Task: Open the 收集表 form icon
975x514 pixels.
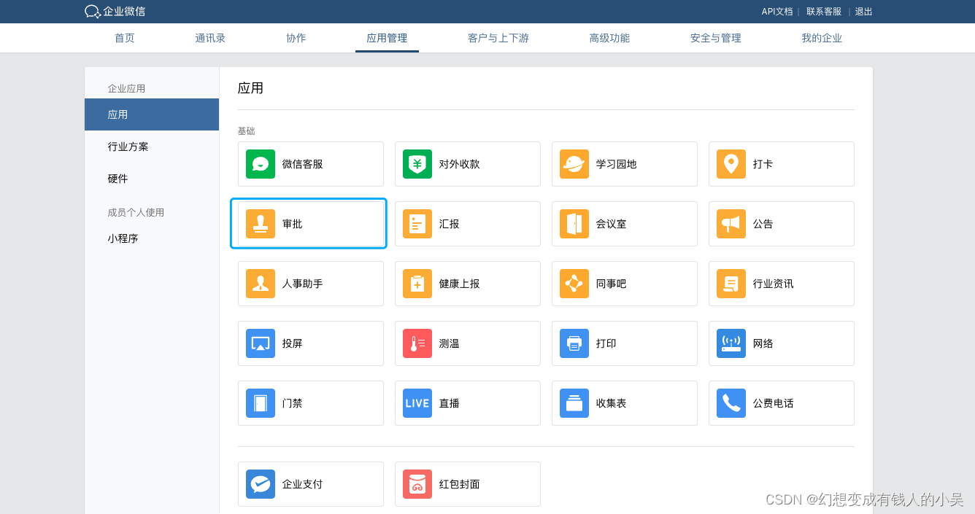Action: point(574,403)
